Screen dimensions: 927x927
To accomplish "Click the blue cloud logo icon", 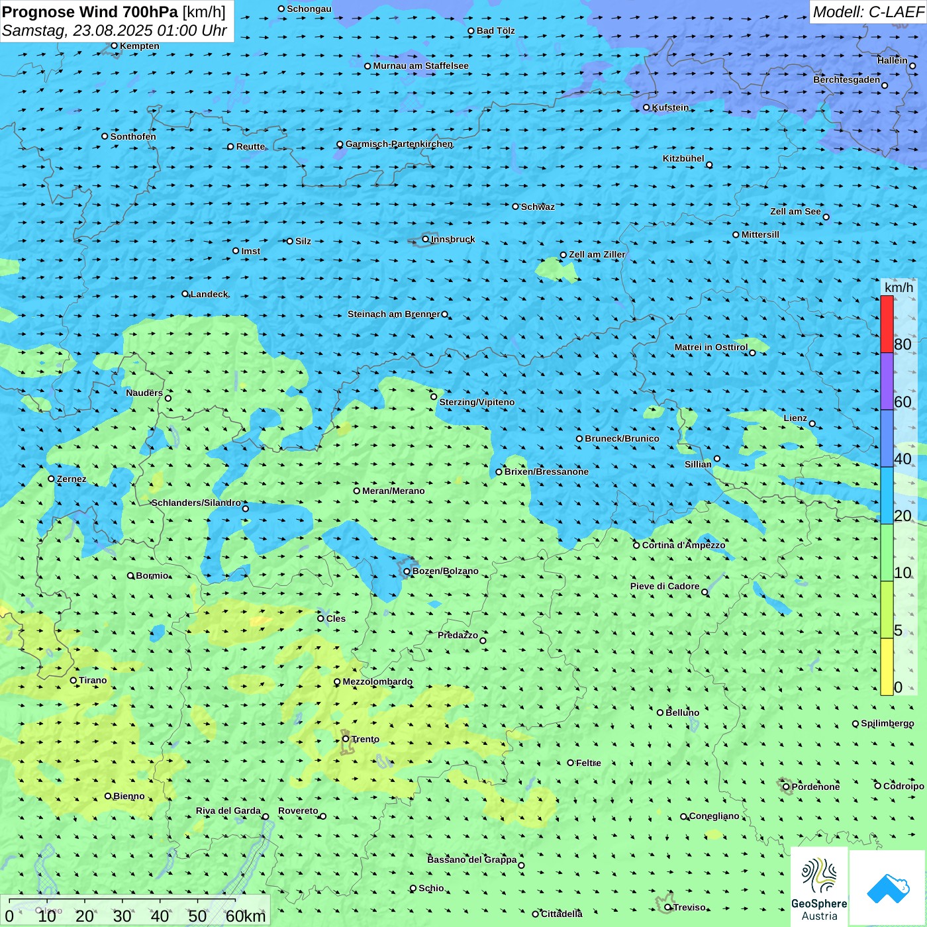I will (x=888, y=888).
